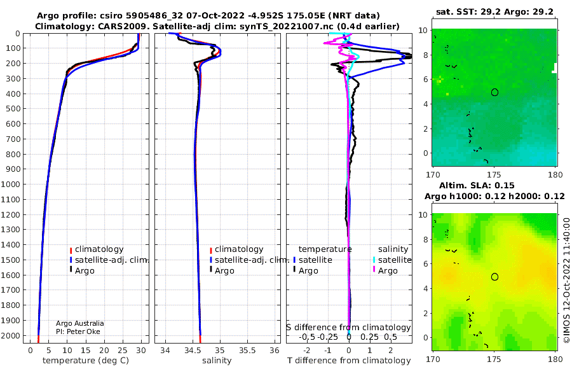Image resolution: width=572 pixels, height=369 pixels.
Task: Click the magenta salinity Argo legend swatch
Action: click(x=374, y=271)
